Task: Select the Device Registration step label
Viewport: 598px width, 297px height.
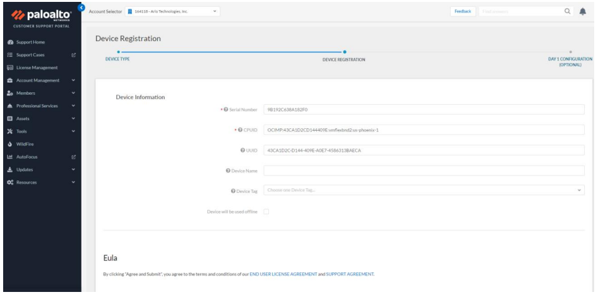Action: pyautogui.click(x=344, y=59)
